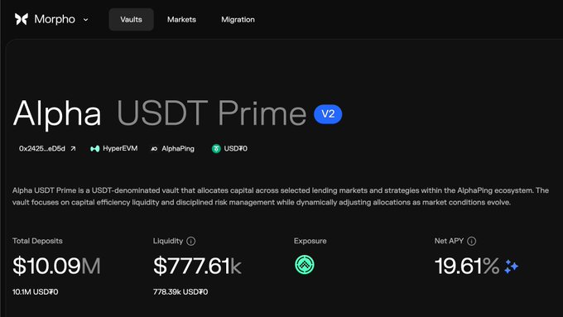This screenshot has height=317, width=563.
Task: Click the AlphaPing curator icon
Action: point(154,149)
